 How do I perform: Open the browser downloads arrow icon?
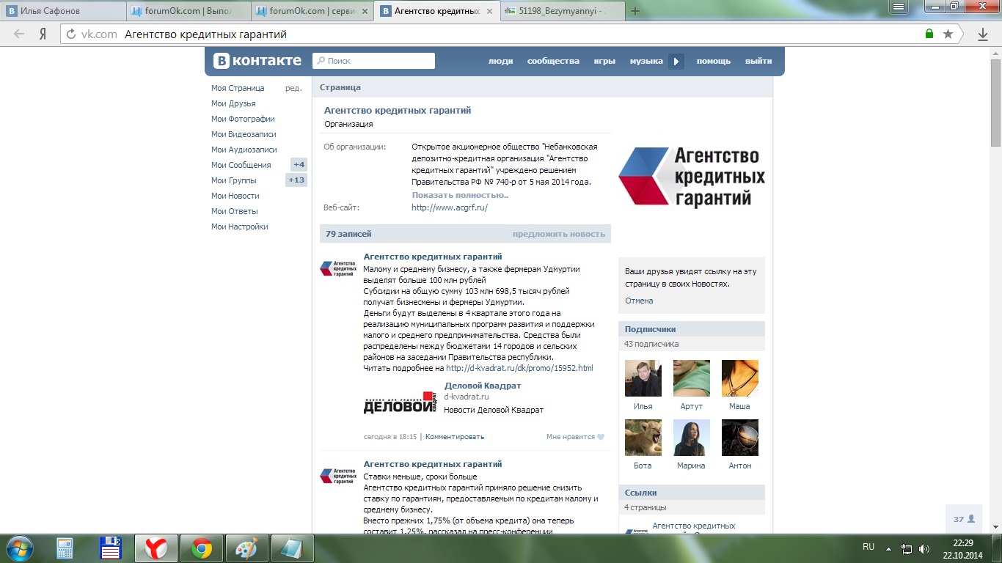[x=984, y=34]
